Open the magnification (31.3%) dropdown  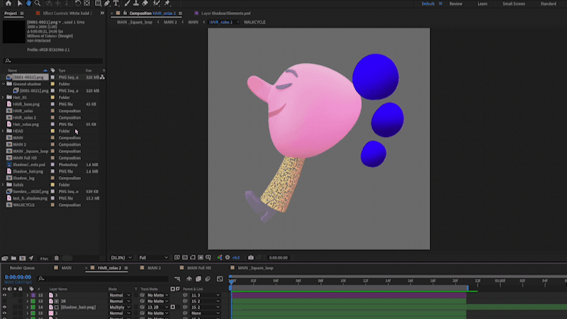click(121, 257)
